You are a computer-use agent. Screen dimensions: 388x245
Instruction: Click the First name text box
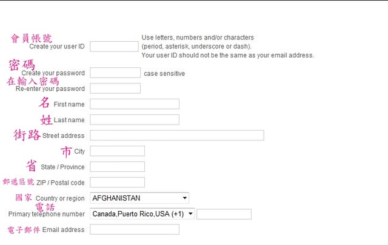[x=134, y=104]
